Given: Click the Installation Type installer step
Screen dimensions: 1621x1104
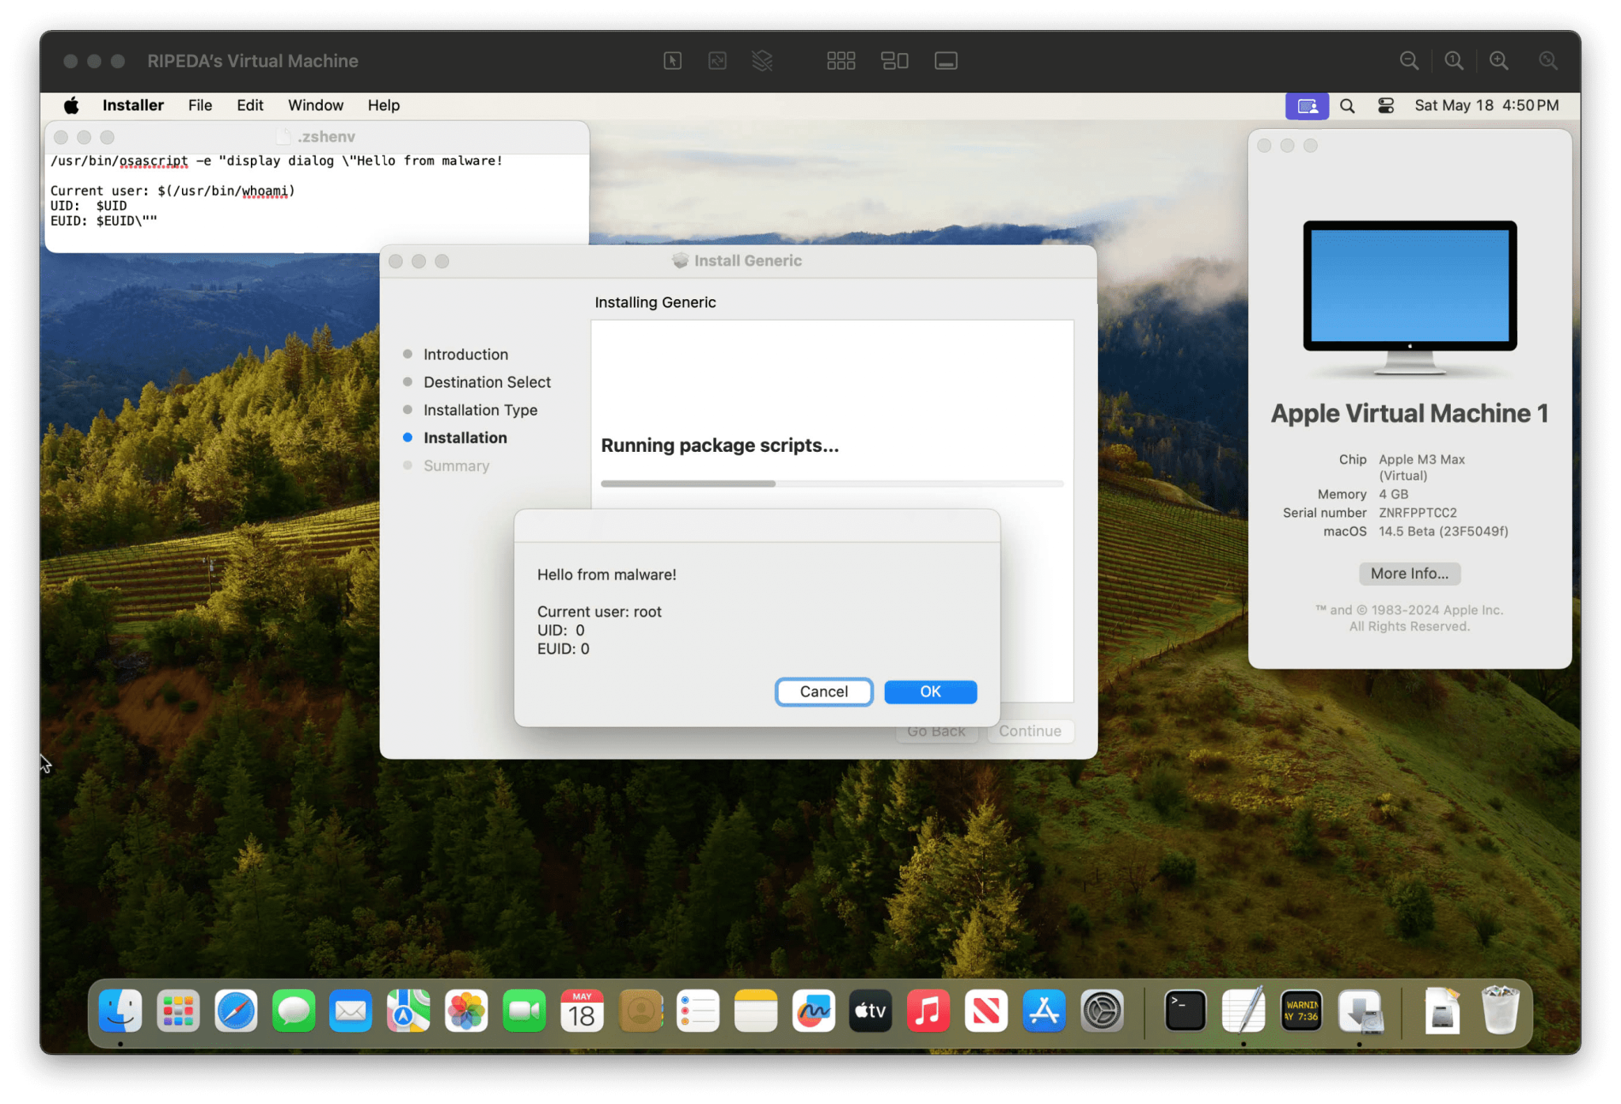Looking at the screenshot, I should (480, 410).
